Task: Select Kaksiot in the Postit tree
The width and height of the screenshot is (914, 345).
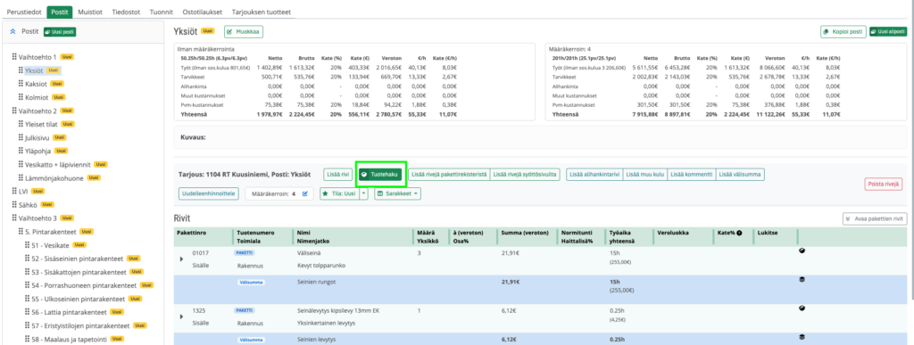Action: point(36,84)
